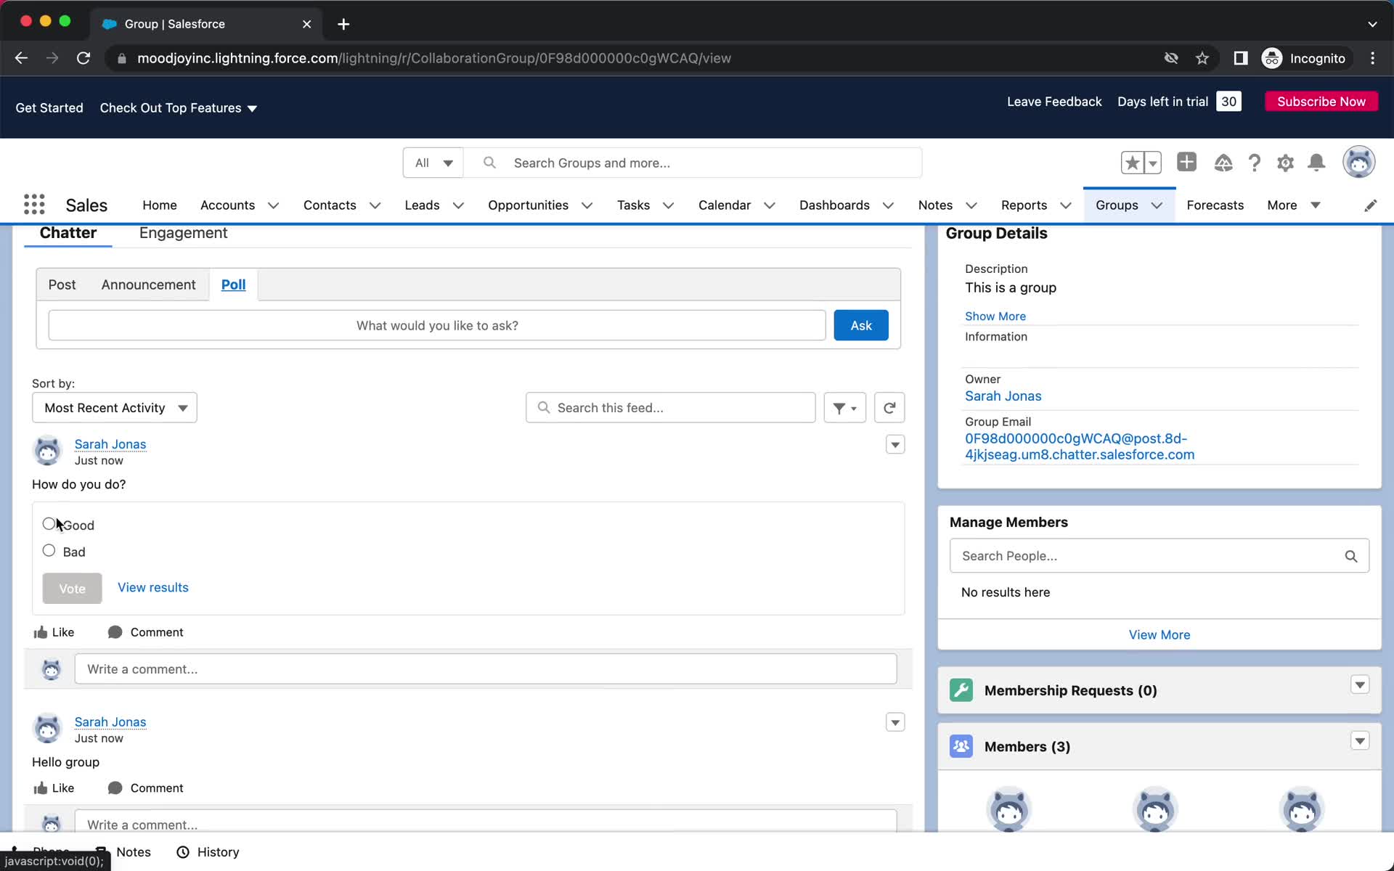Click the Vote button
1394x871 pixels.
[x=72, y=589]
